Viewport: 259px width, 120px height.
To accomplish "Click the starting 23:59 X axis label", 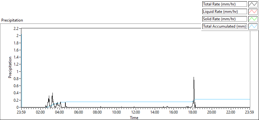I will (21, 113).
